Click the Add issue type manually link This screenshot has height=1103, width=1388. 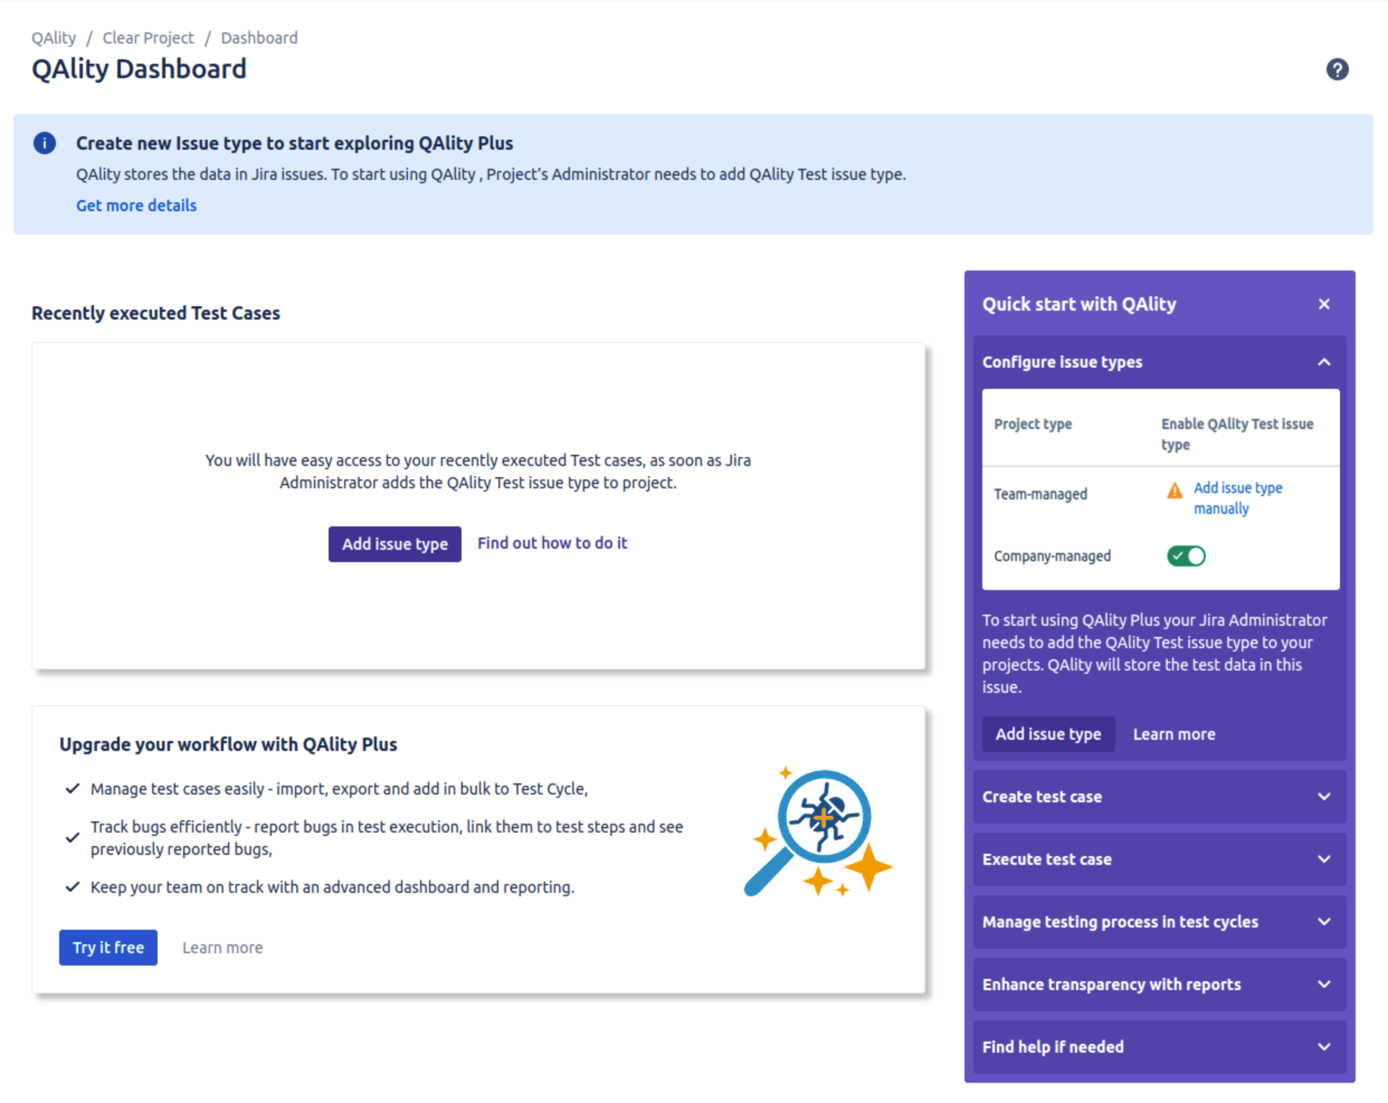(1237, 498)
